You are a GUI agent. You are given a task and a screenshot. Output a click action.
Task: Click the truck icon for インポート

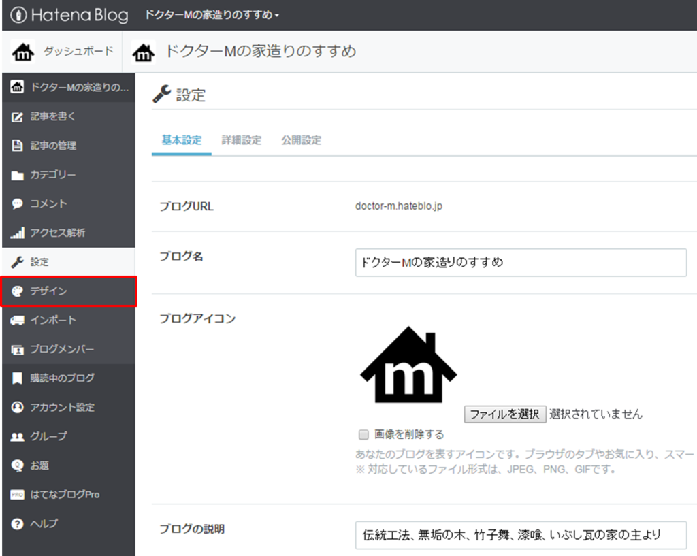[x=17, y=321]
